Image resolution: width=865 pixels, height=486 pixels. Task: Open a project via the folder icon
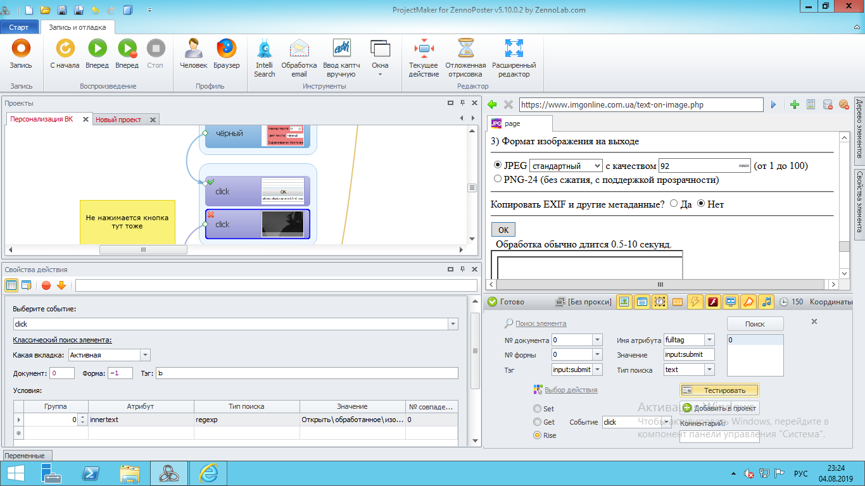coord(46,10)
